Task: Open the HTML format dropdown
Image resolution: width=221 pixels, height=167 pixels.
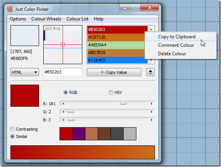Action: (25, 72)
